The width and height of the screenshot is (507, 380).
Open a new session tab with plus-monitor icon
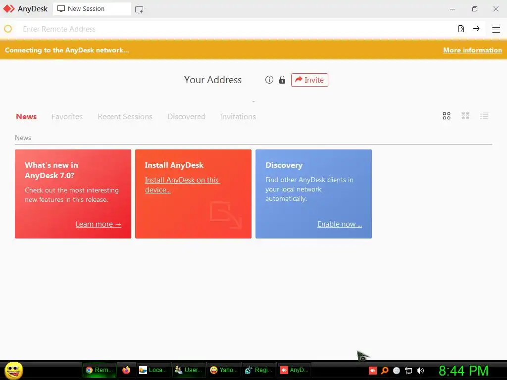pos(139,10)
